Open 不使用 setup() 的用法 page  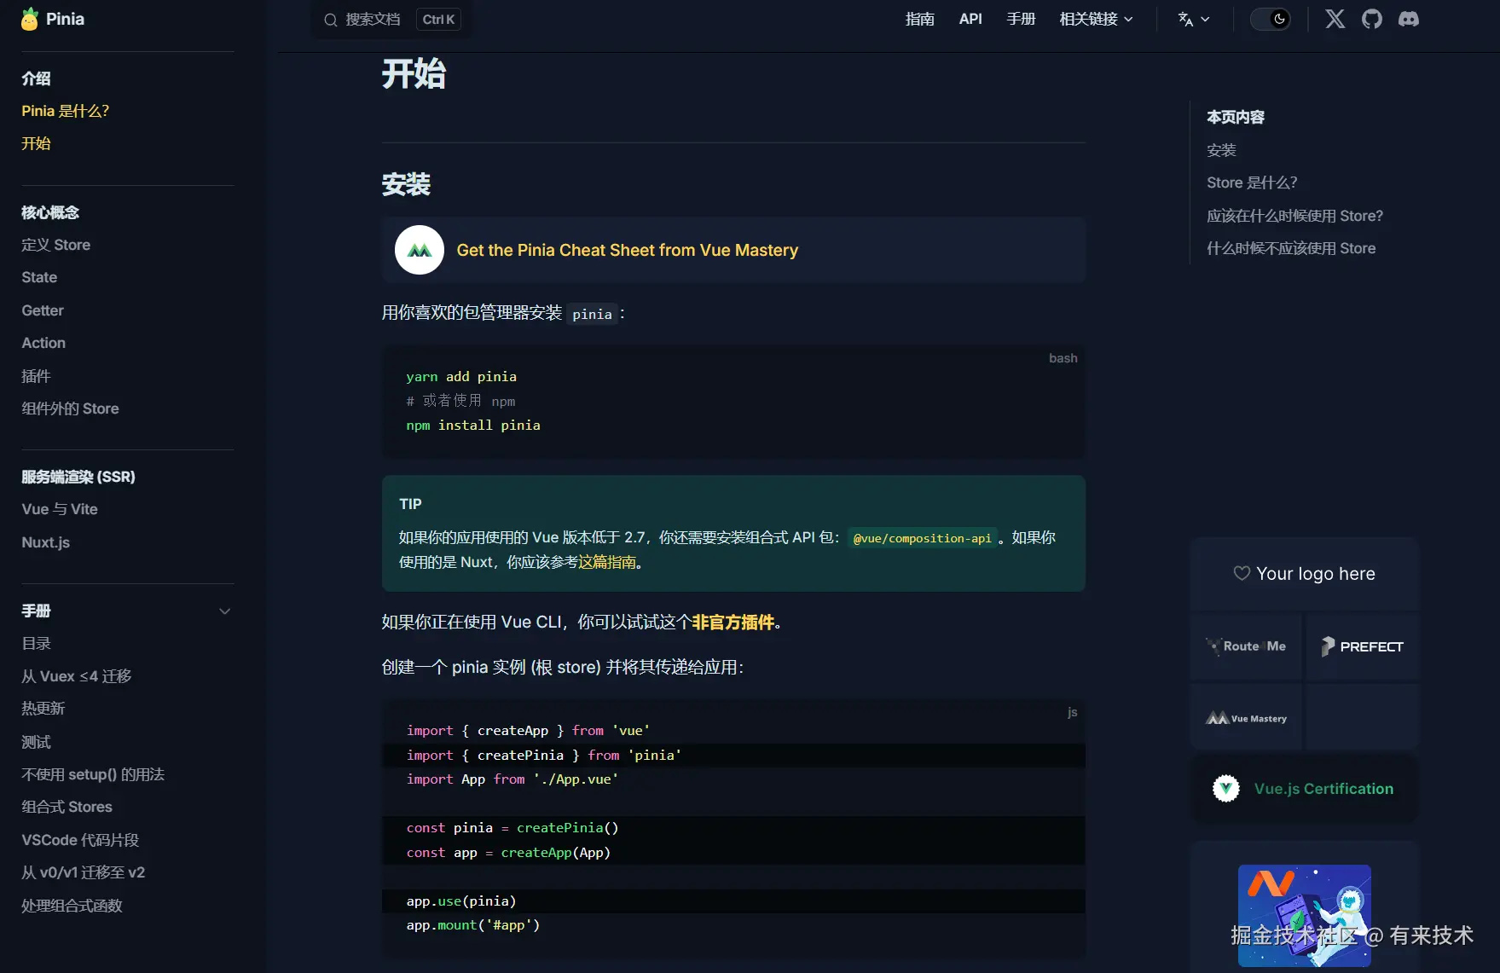pos(93,774)
